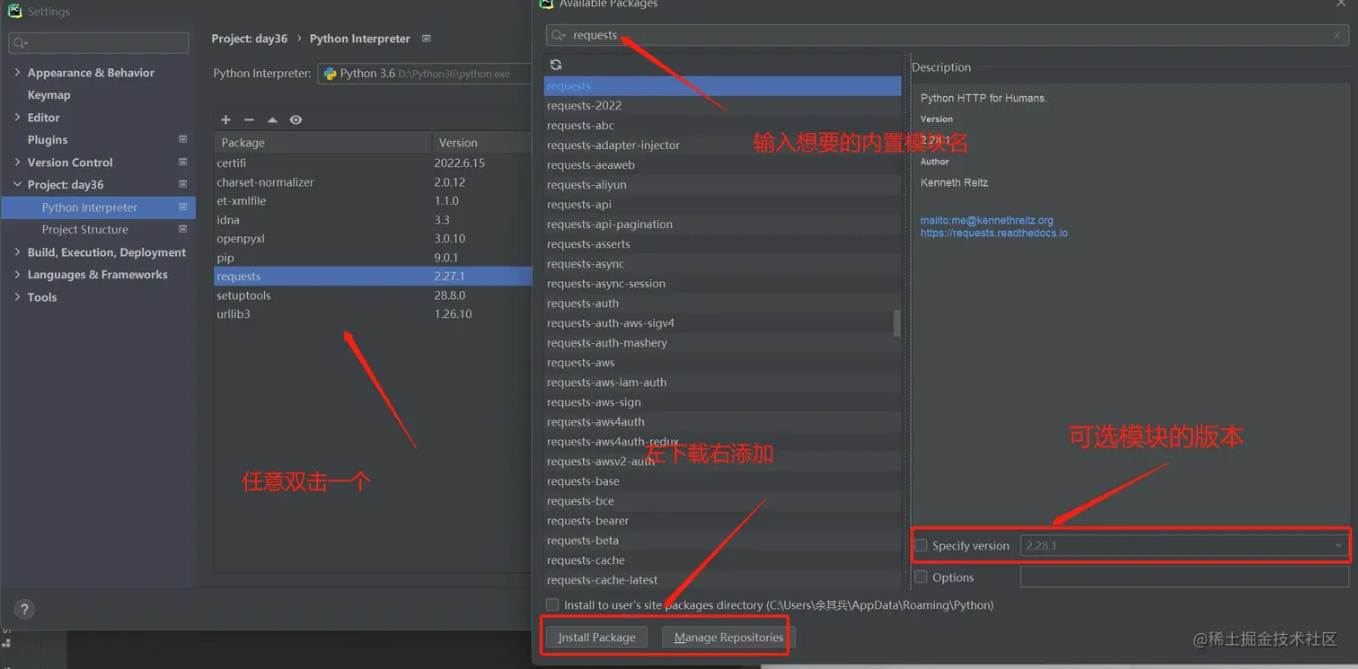Expand Appearance & Behavior settings group
Screen dimensions: 1358x669
point(17,73)
